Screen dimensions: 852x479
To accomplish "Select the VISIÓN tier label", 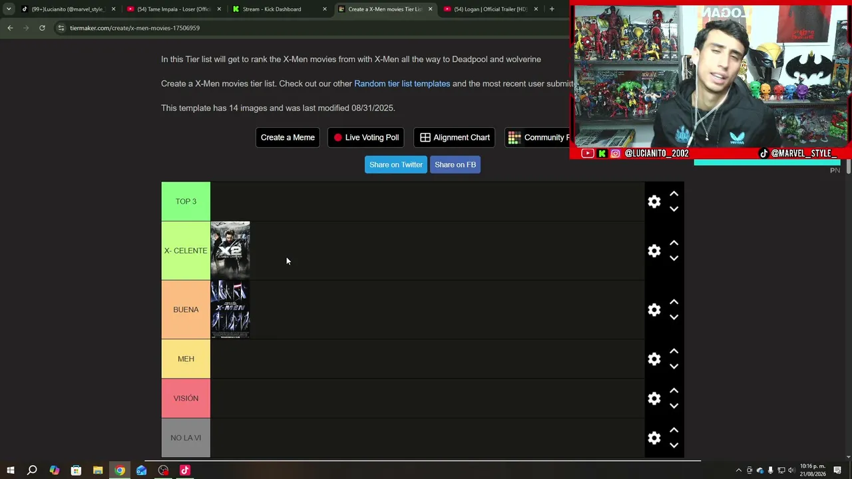I will click(x=186, y=399).
